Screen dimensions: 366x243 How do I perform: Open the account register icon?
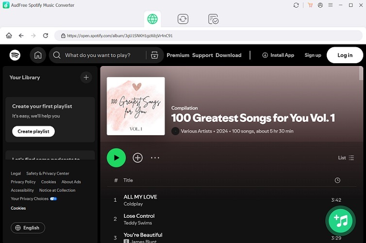pyautogui.click(x=320, y=5)
